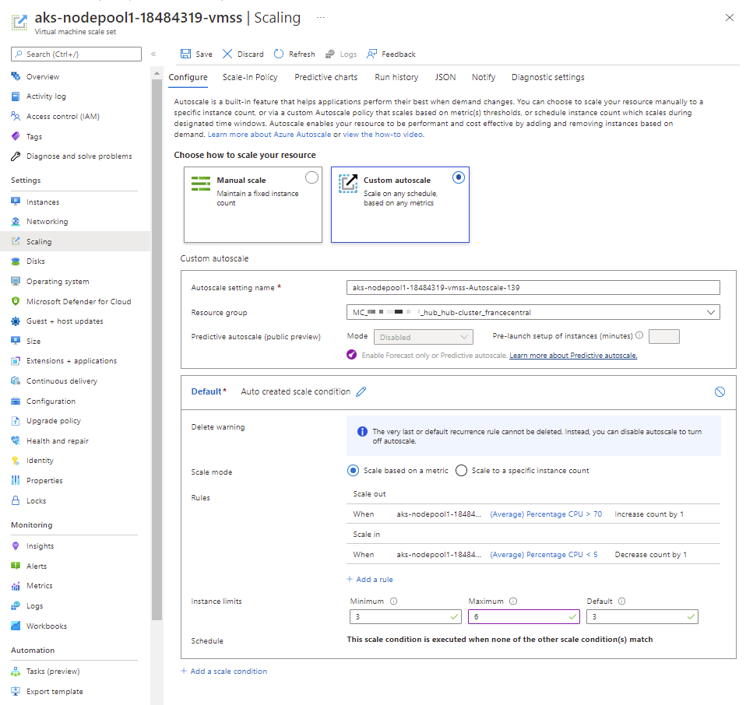The image size is (746, 705).
Task: Click the Disks icon
Action: pyautogui.click(x=16, y=261)
